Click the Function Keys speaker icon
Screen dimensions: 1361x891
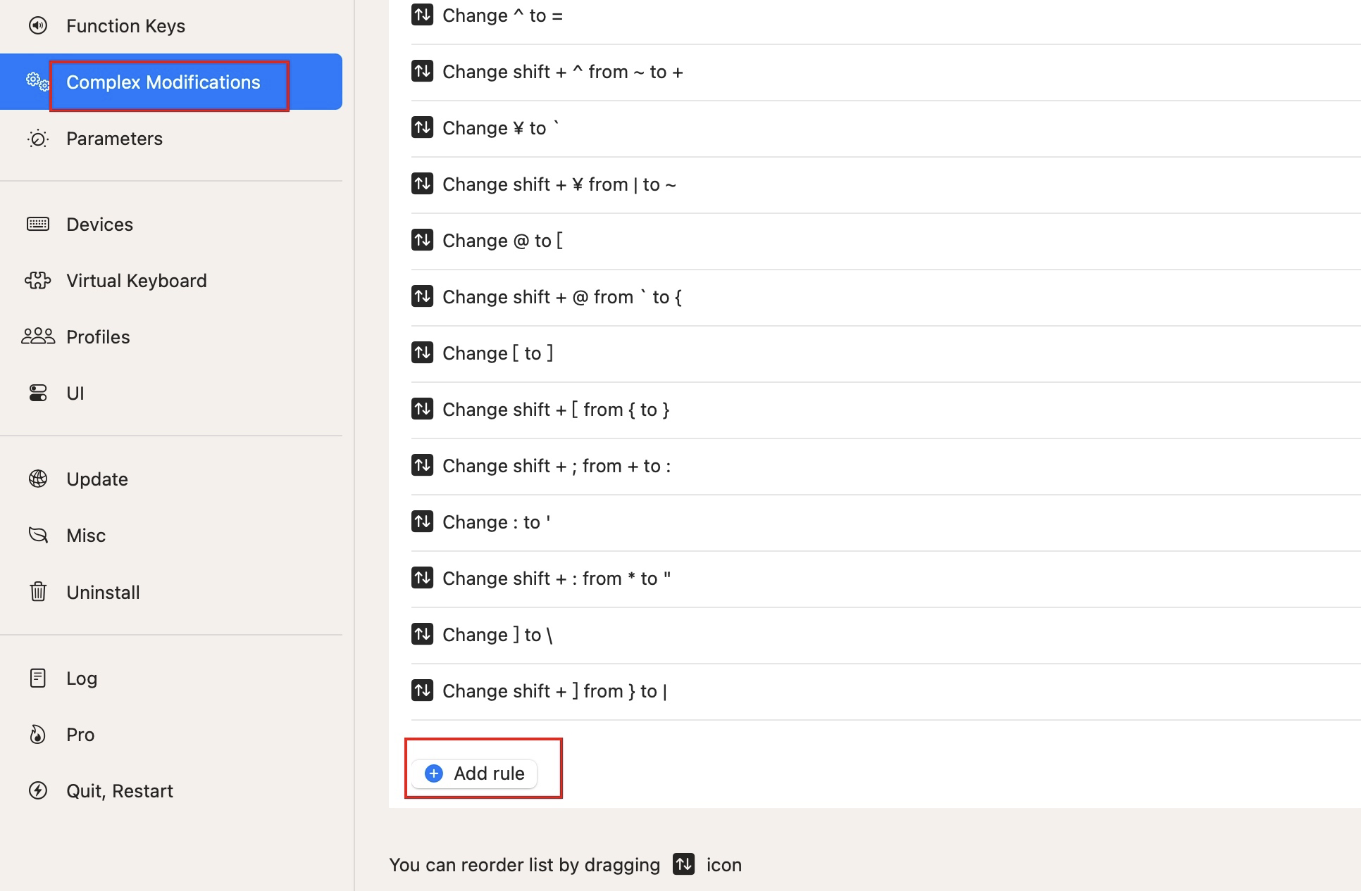pos(38,26)
